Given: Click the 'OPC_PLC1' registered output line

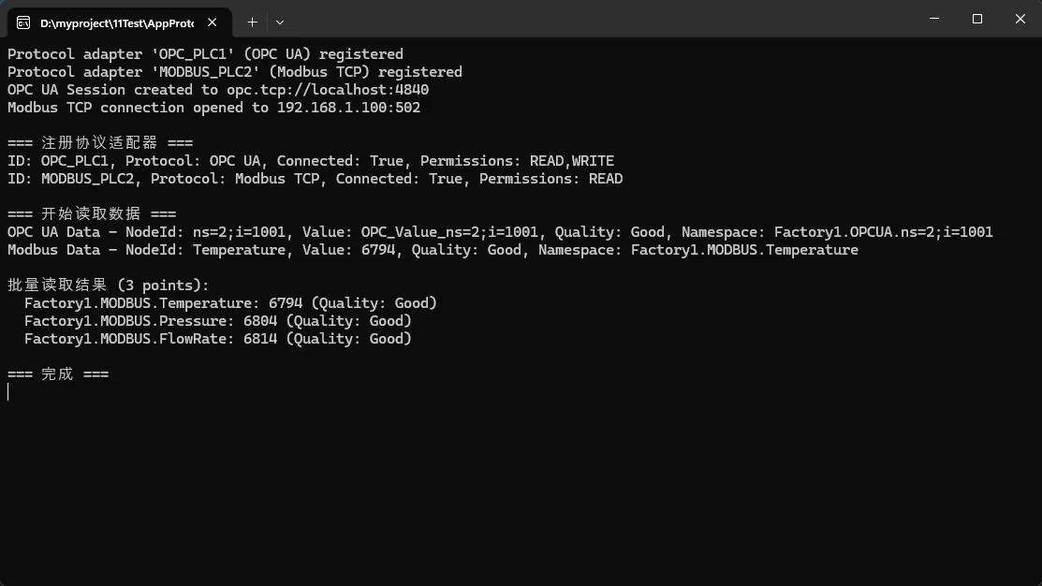Looking at the screenshot, I should [x=205, y=54].
